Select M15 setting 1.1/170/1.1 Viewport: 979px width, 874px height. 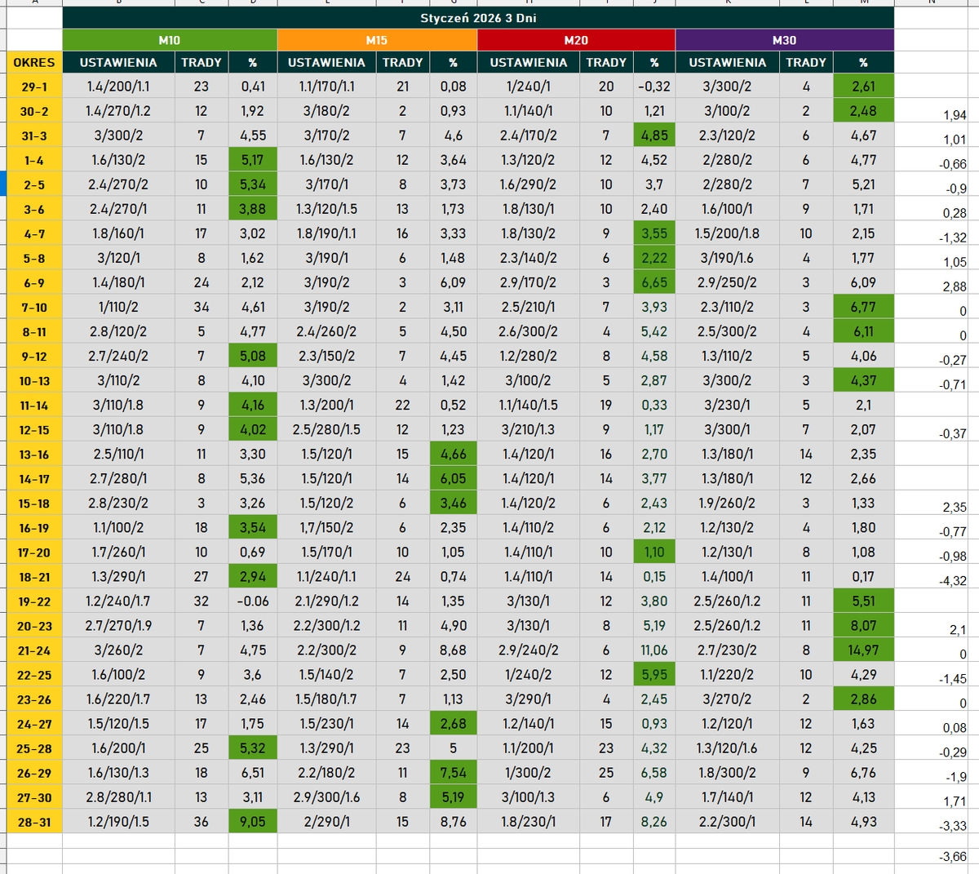pyautogui.click(x=327, y=87)
